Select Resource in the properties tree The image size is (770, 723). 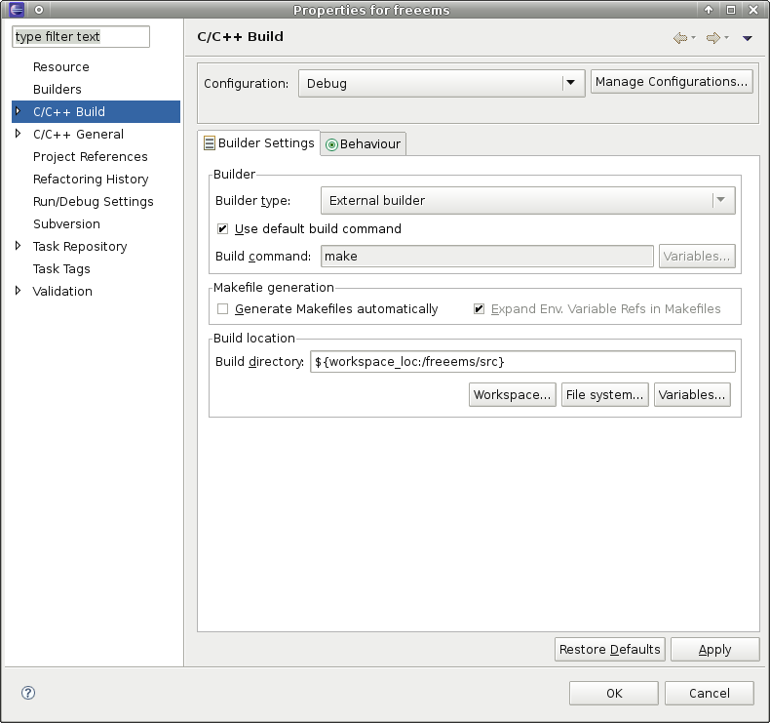(61, 67)
